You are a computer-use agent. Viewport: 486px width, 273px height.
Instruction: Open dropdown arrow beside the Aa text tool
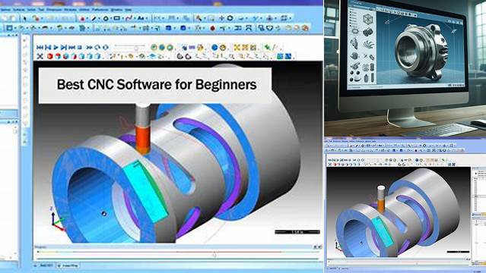pos(146,18)
